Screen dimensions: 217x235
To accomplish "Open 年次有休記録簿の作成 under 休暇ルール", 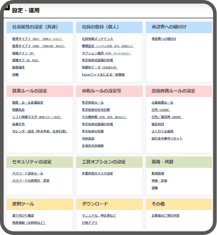I will (97, 124).
